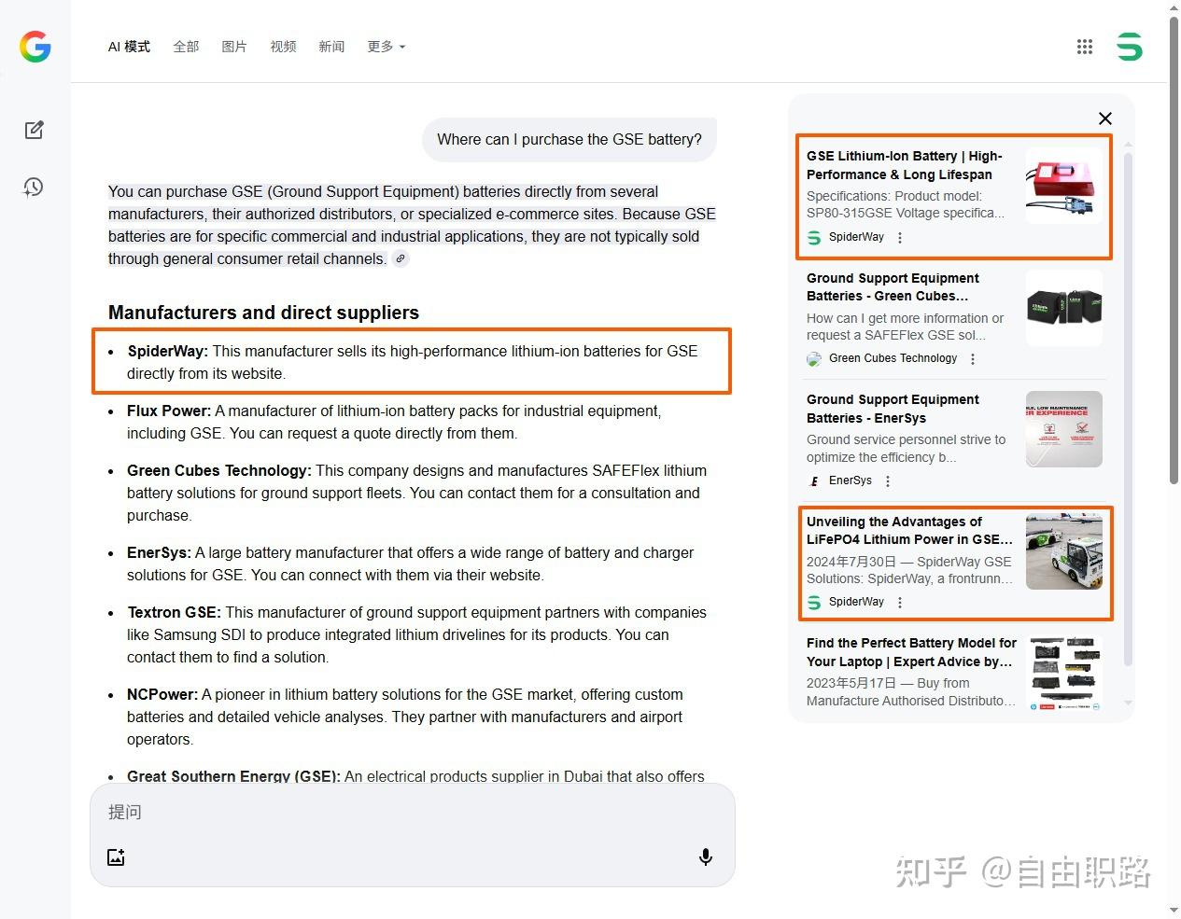The image size is (1181, 919).
Task: Switch to AI 模式 tab
Action: pyautogui.click(x=129, y=47)
